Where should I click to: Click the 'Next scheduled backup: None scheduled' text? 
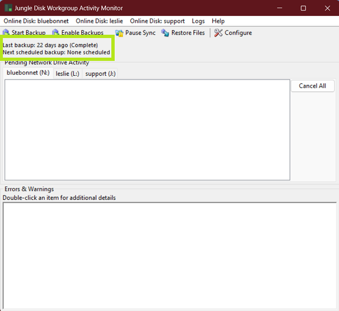[x=56, y=52]
